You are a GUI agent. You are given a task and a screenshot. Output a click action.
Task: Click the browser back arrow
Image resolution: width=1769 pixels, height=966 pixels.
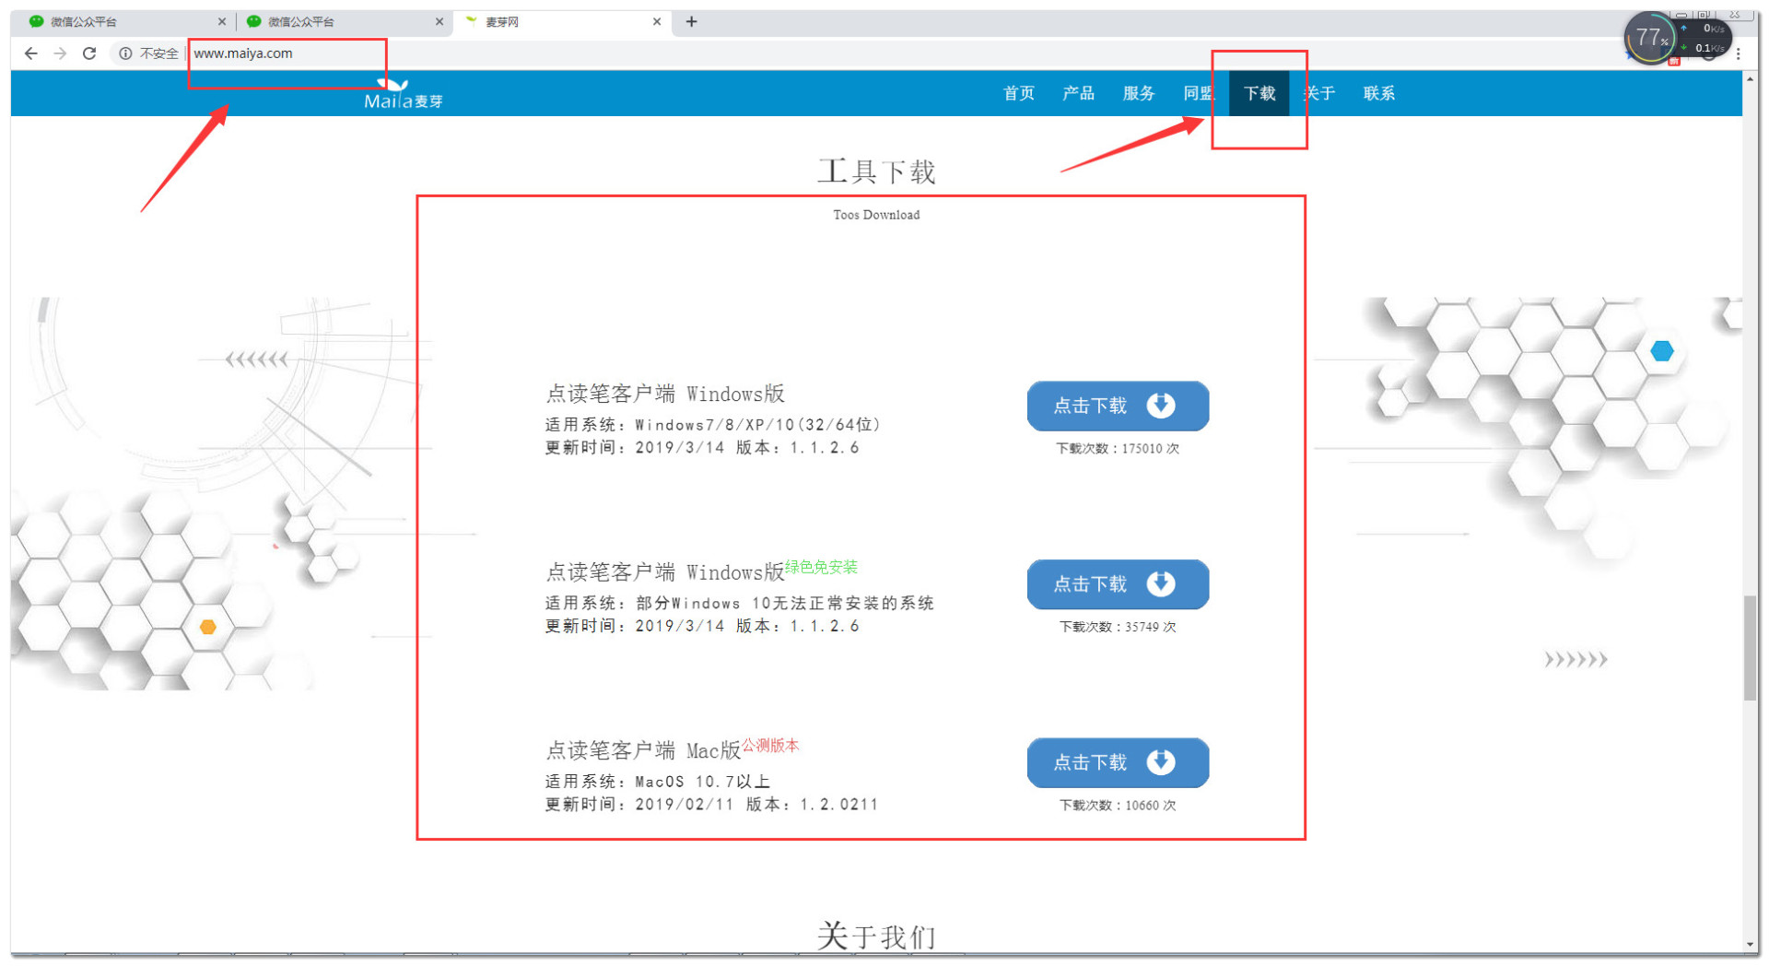31,53
